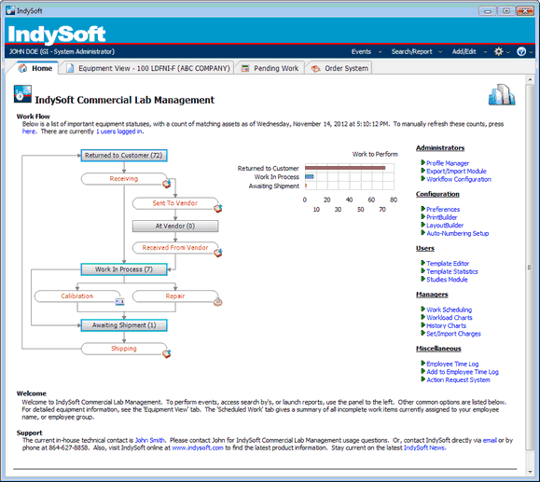Image resolution: width=540 pixels, height=482 pixels.
Task: Open the '1 users logged in' link
Action: click(119, 131)
